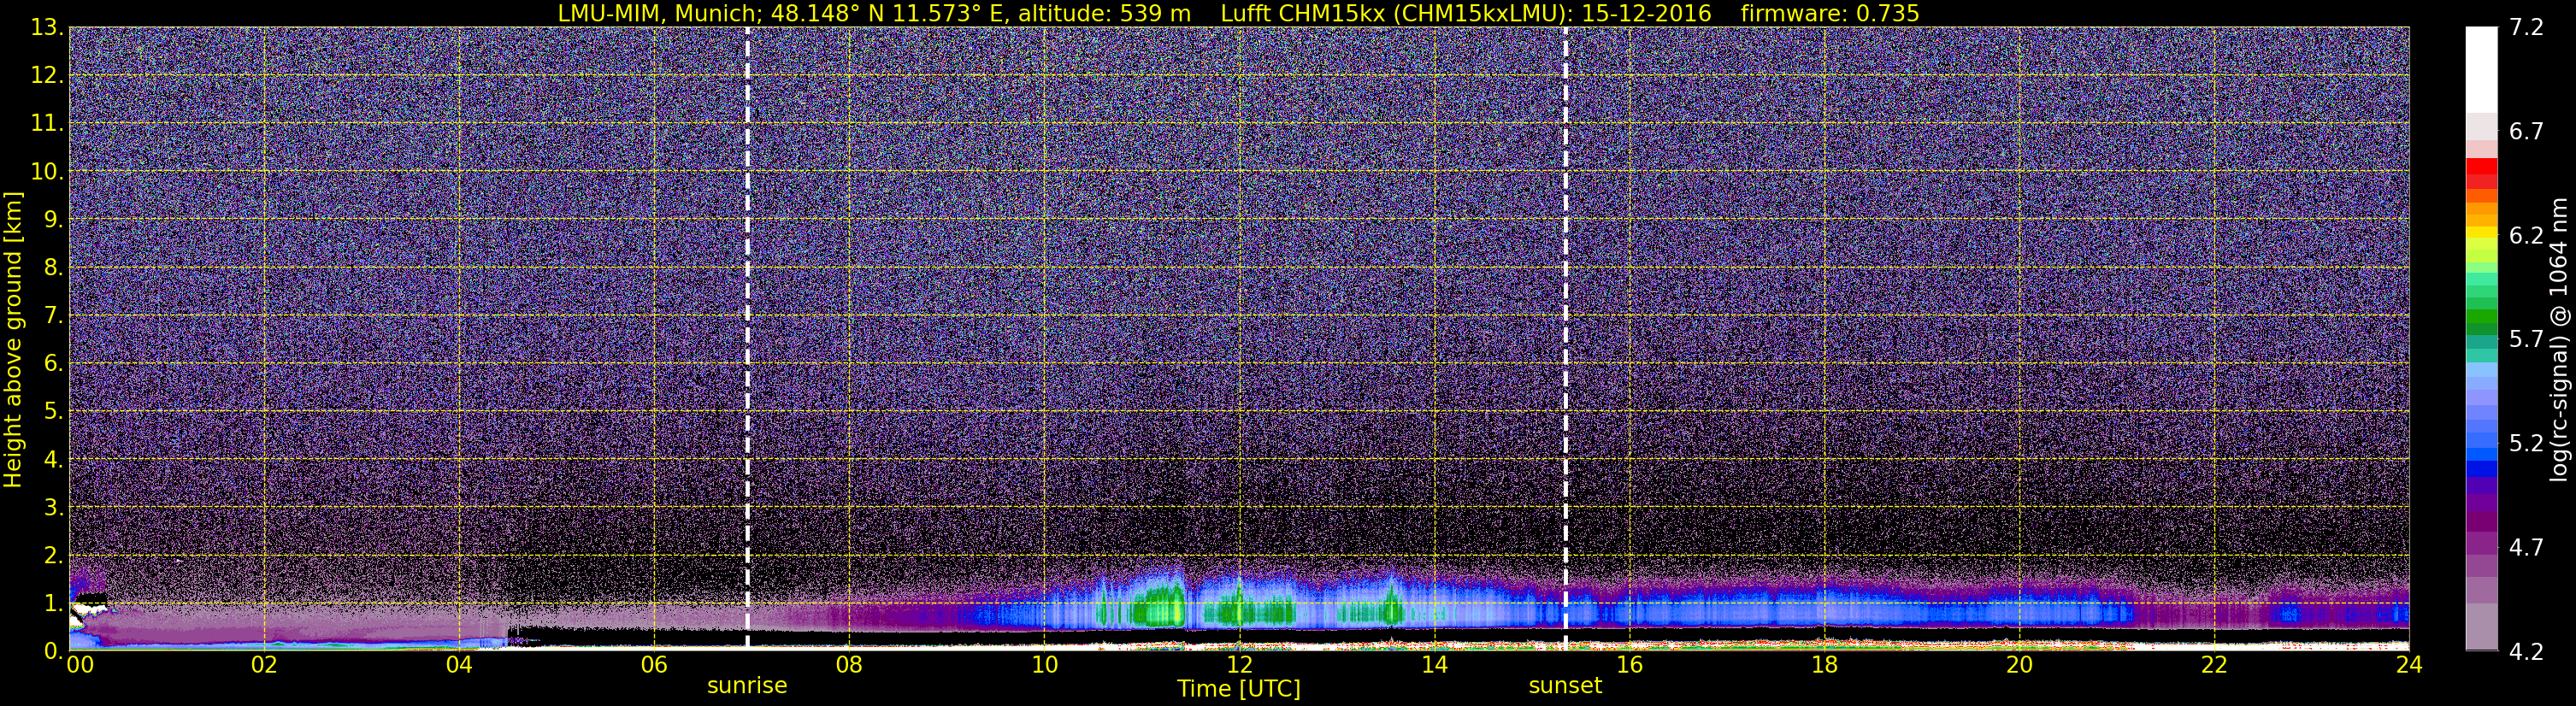This screenshot has width=2576, height=706.
Task: Click y-axis tick label '1.'
Action: [x=53, y=604]
